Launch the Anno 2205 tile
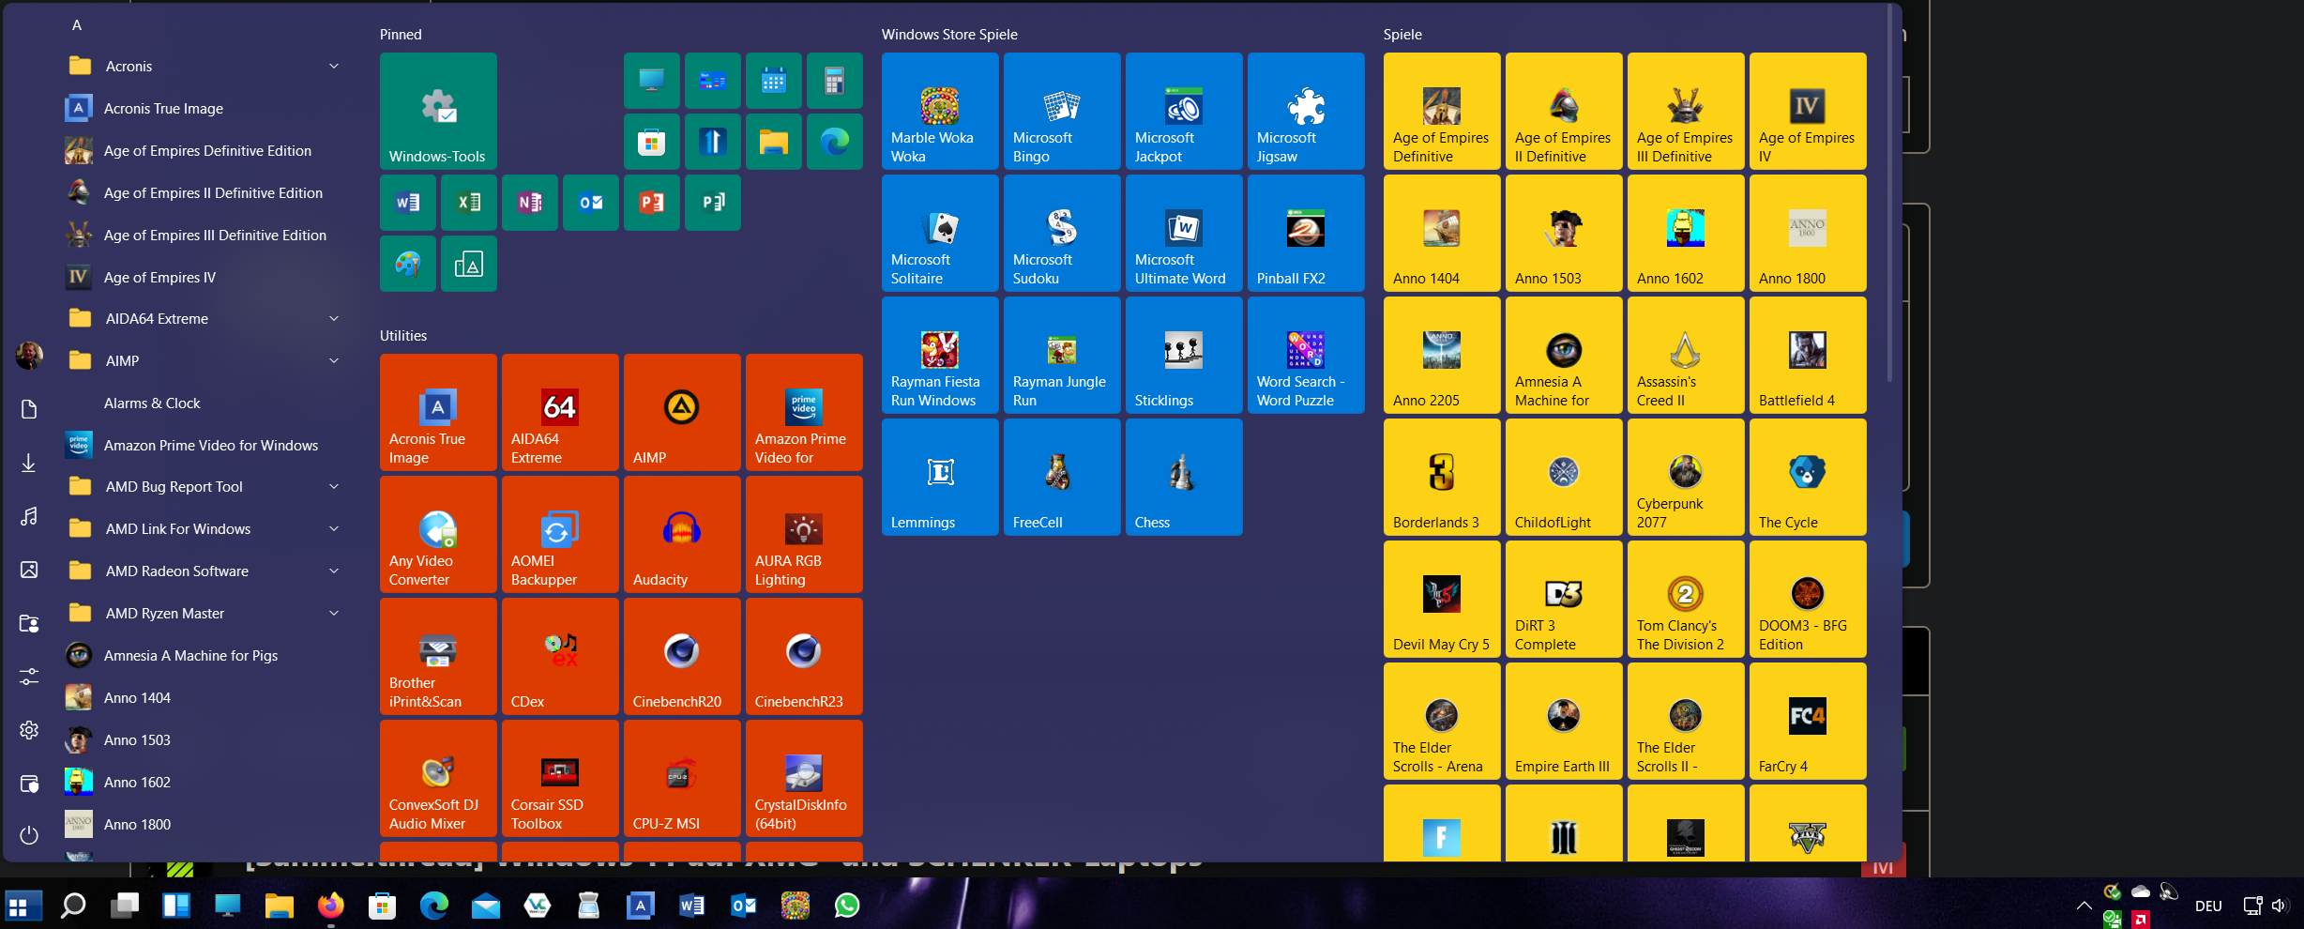 [1442, 355]
